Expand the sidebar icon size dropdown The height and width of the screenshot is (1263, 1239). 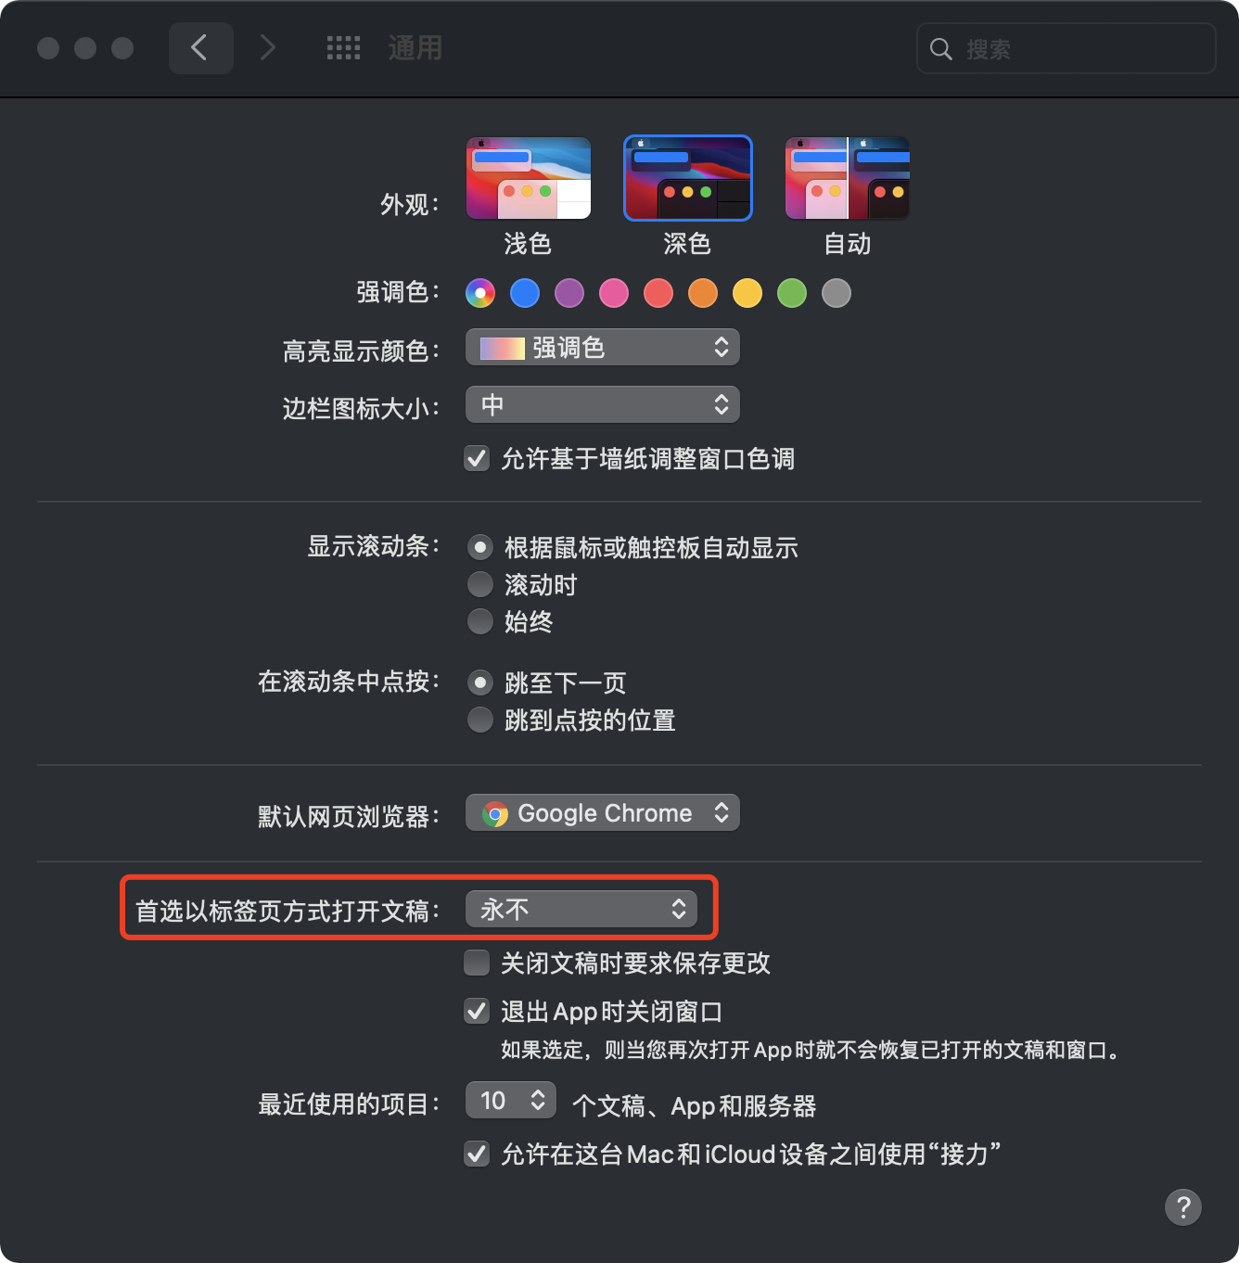(603, 404)
